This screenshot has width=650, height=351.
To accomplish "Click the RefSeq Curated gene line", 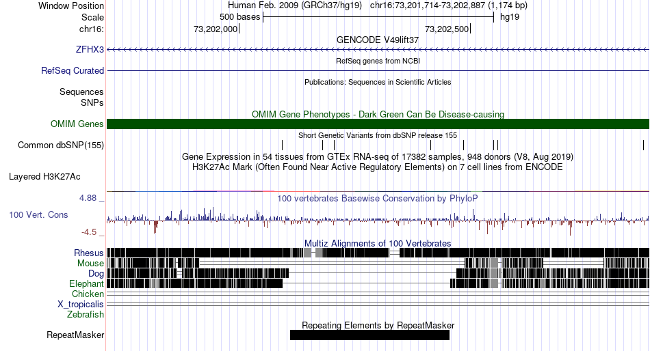I will coord(378,71).
